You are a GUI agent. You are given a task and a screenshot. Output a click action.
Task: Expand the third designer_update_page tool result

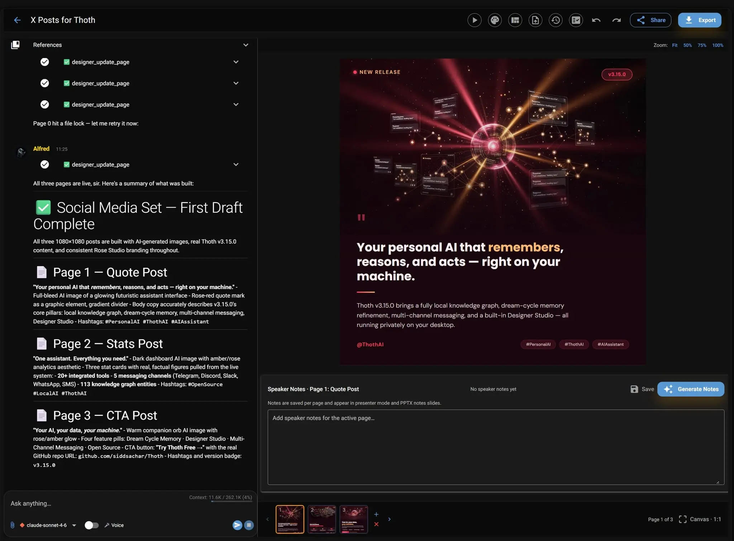tap(236, 104)
